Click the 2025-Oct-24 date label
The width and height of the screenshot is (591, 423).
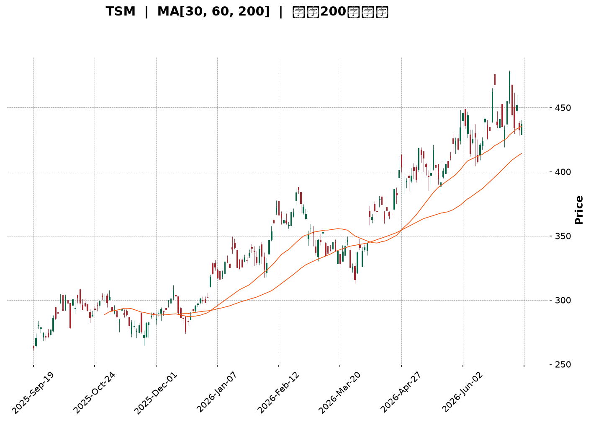[94, 393]
